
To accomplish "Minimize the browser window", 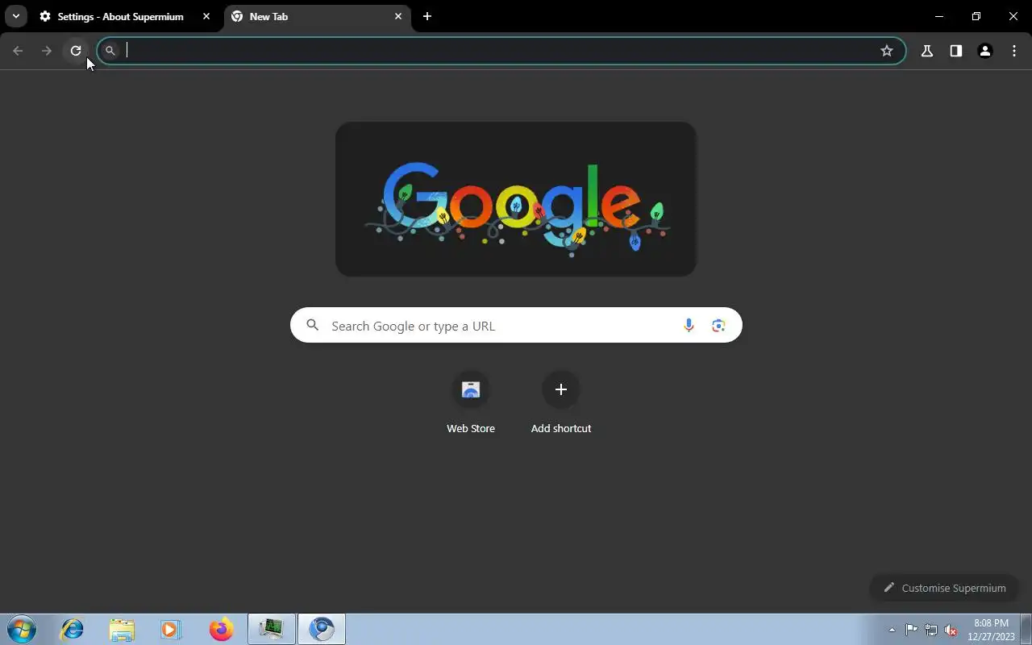I will tap(939, 16).
